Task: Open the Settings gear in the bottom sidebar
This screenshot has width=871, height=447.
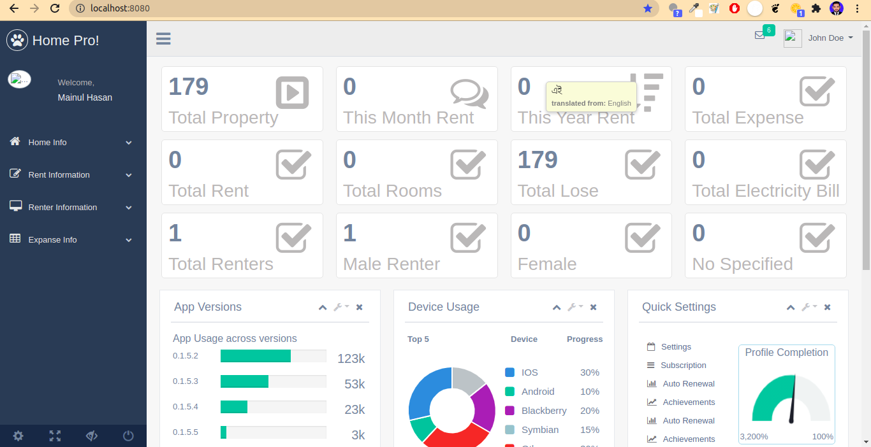Action: 18,436
